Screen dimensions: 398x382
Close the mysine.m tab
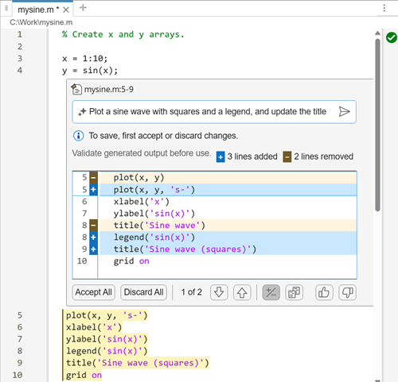coord(66,10)
